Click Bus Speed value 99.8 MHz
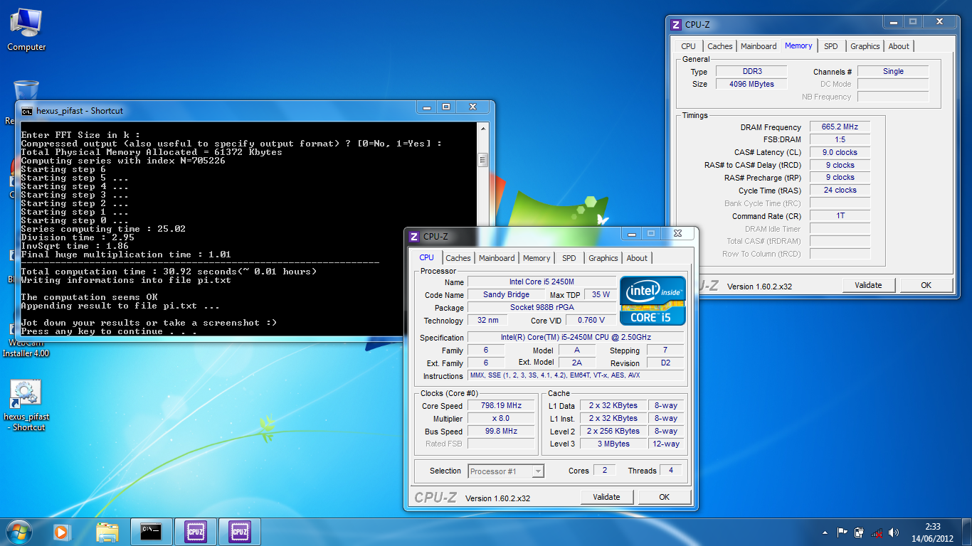This screenshot has height=546, width=972. click(x=501, y=431)
